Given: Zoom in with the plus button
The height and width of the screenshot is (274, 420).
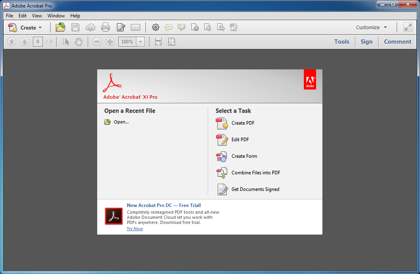Looking at the screenshot, I should [110, 42].
